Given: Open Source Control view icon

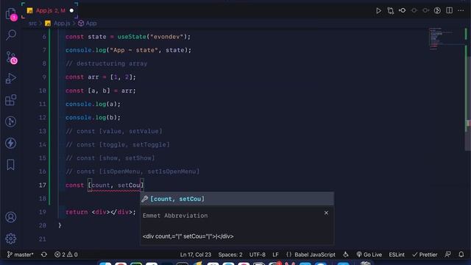Looking at the screenshot, I should (12, 57).
